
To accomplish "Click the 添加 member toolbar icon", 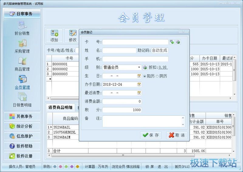I will [x=54, y=36].
